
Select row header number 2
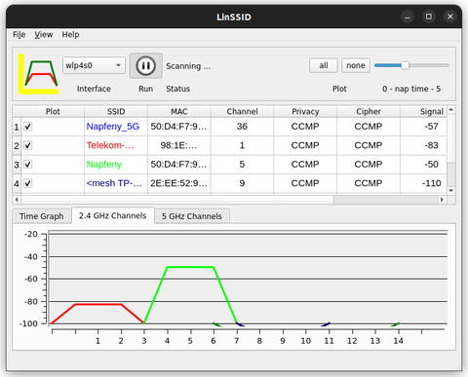point(17,145)
